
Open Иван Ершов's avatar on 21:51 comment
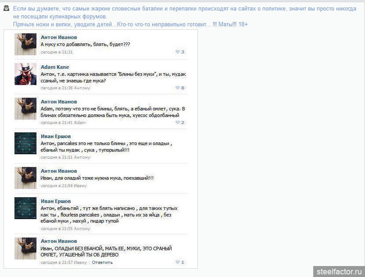tap(25, 143)
